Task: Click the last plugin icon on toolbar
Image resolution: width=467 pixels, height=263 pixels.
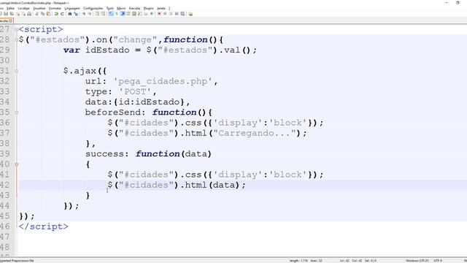Action: click(x=190, y=14)
